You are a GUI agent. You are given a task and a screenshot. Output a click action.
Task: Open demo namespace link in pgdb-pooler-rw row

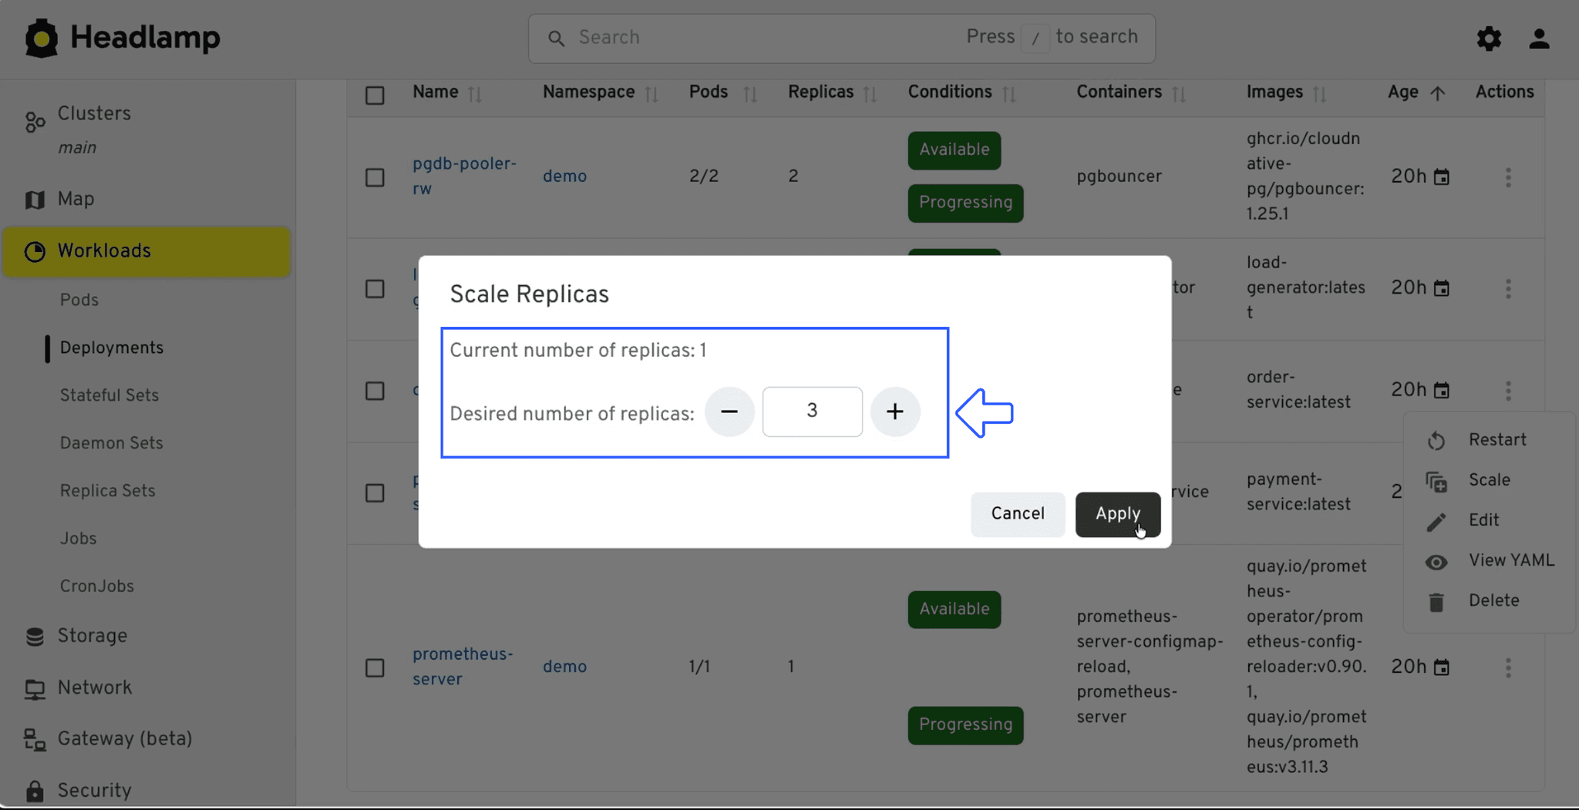pos(564,177)
